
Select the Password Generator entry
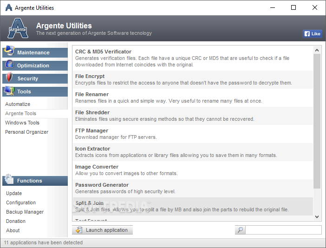coord(193,188)
